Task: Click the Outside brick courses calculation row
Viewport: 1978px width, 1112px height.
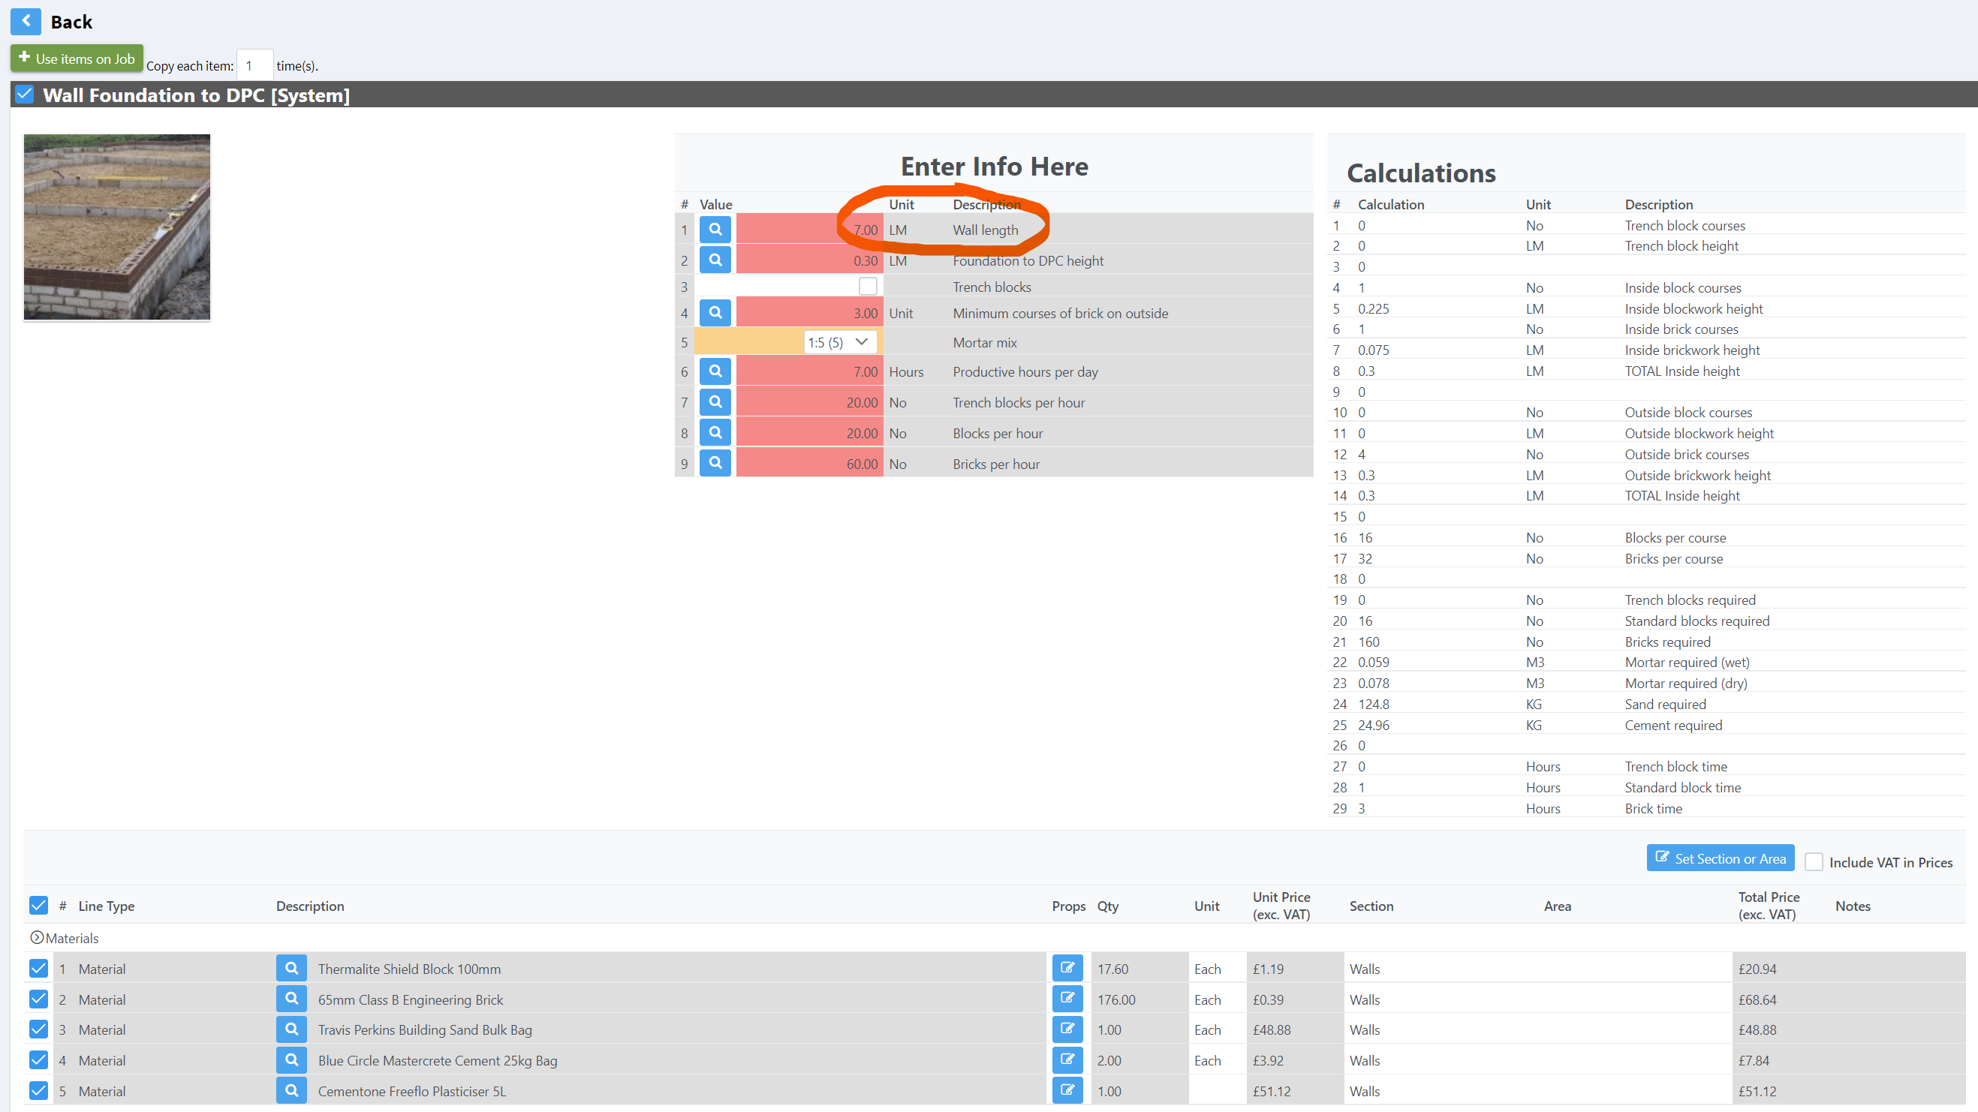Action: (1645, 453)
